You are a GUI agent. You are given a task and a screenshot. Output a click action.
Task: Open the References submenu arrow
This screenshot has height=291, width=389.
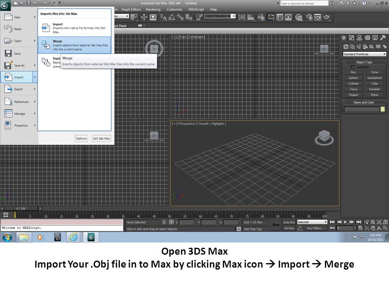click(x=35, y=102)
